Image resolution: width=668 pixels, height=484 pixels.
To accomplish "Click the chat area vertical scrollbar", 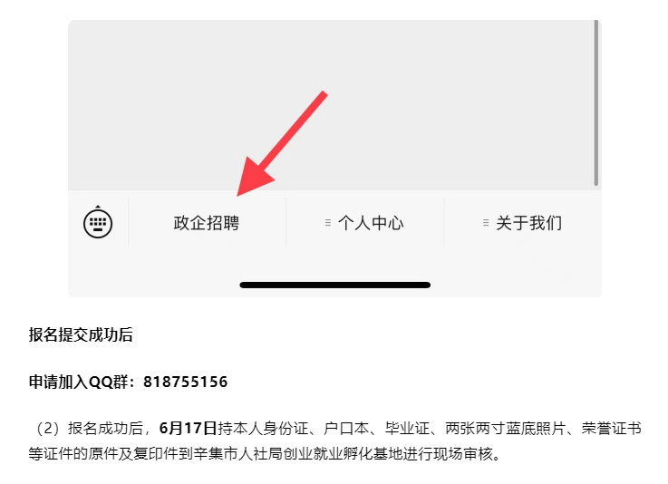I will tap(596, 102).
